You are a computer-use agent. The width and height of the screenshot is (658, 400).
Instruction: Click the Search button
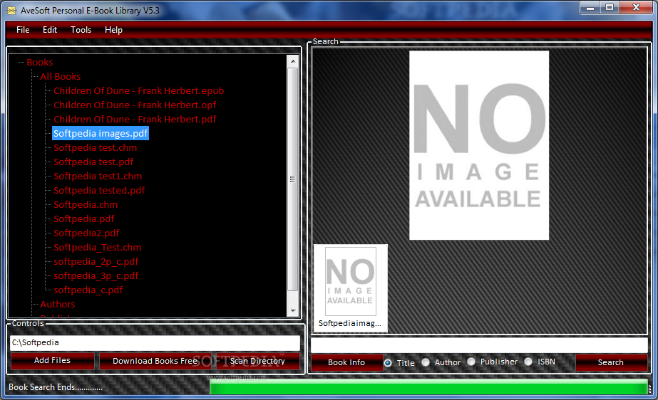click(x=611, y=362)
